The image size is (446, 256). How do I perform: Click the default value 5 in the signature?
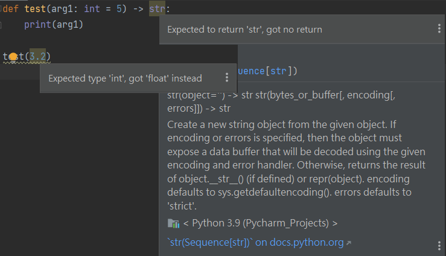119,9
